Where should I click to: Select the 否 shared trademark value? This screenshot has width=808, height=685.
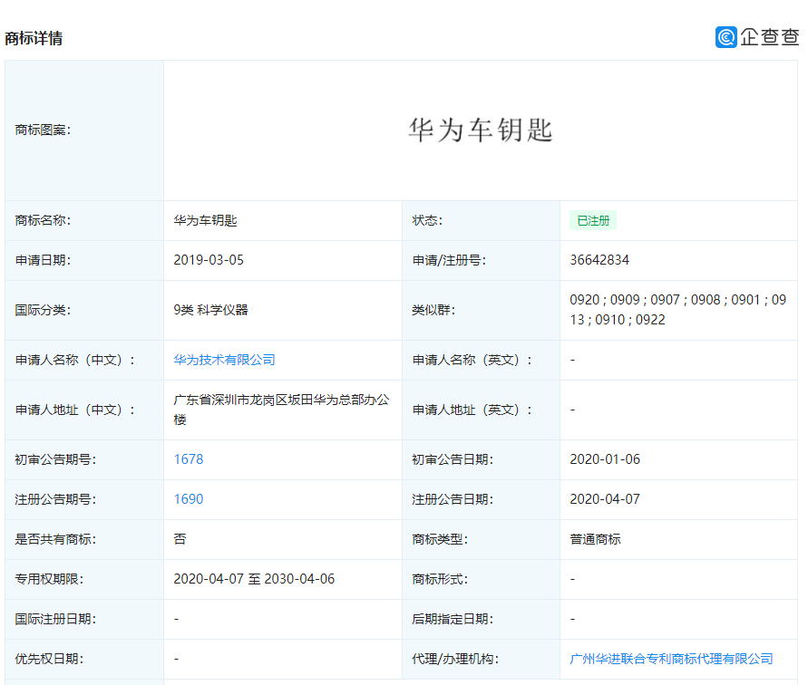[x=180, y=539]
